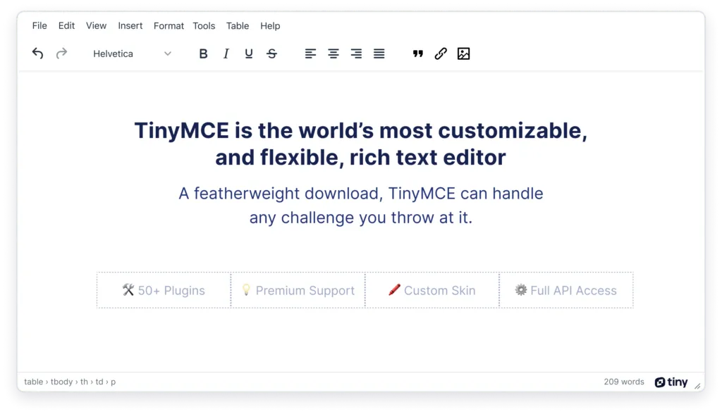Open the Table menu

[238, 26]
